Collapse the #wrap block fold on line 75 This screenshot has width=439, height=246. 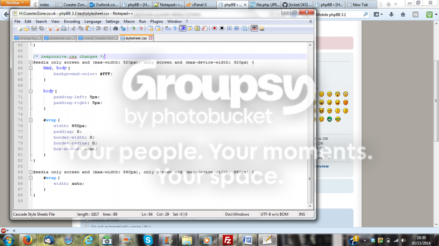click(x=30, y=120)
